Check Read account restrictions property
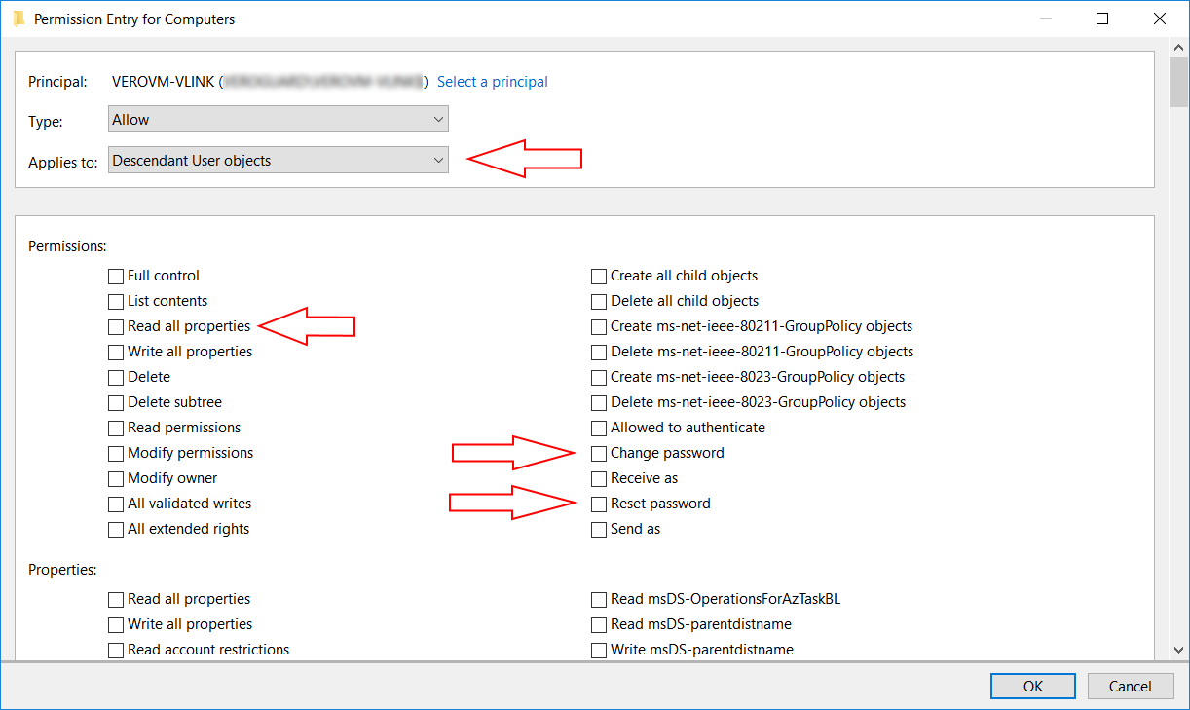This screenshot has width=1190, height=710. 117,651
